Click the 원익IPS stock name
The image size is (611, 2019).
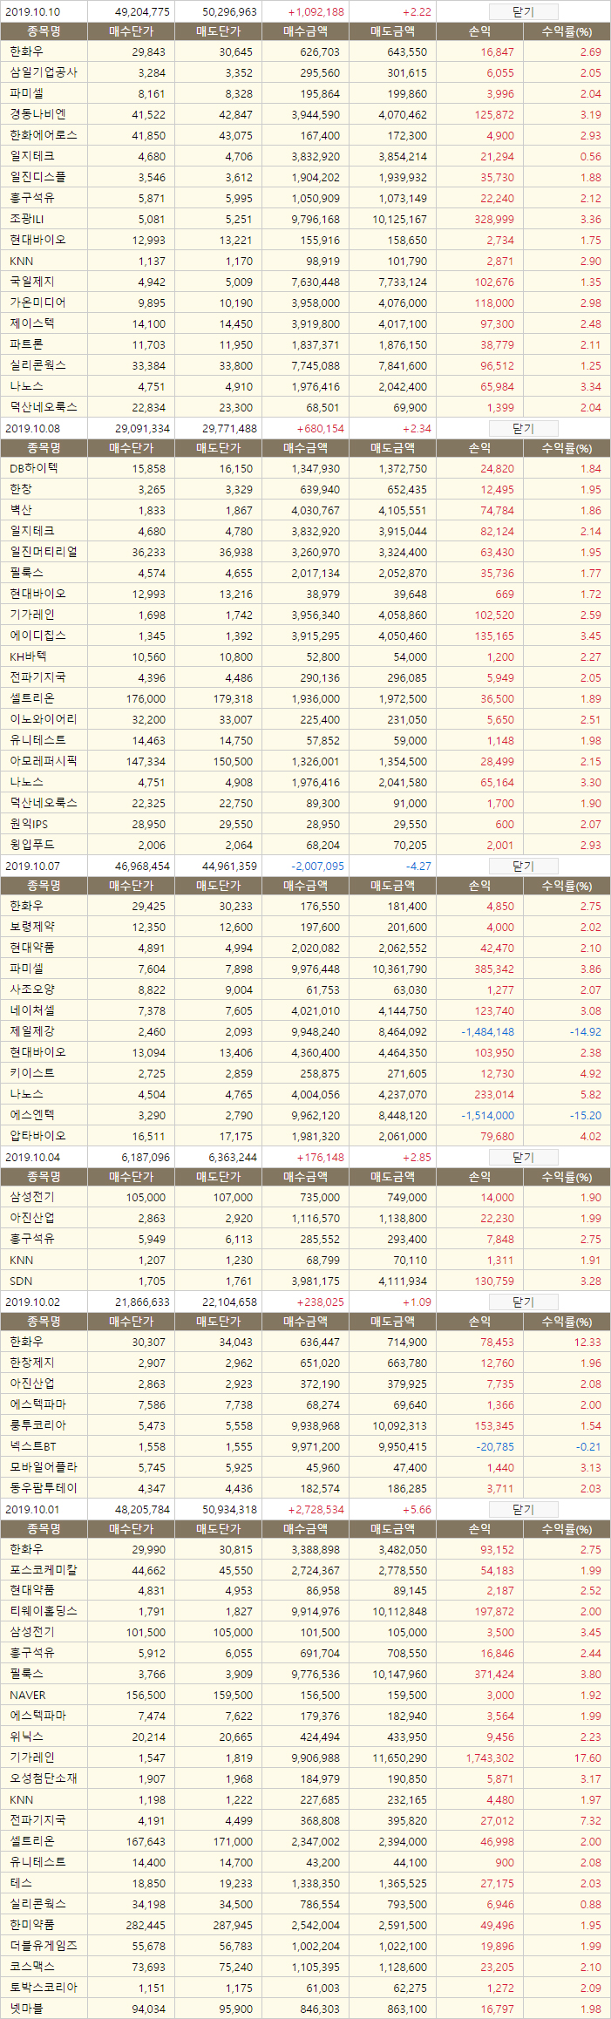click(x=29, y=824)
